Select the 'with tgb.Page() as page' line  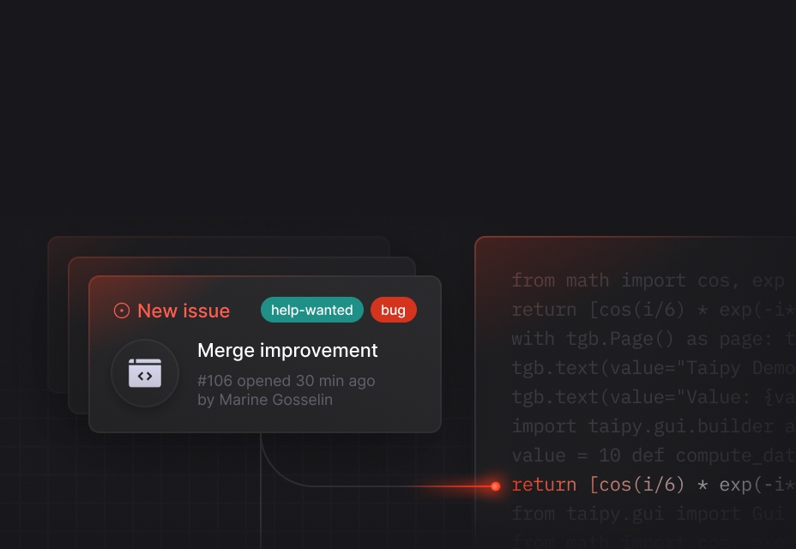[652, 339]
